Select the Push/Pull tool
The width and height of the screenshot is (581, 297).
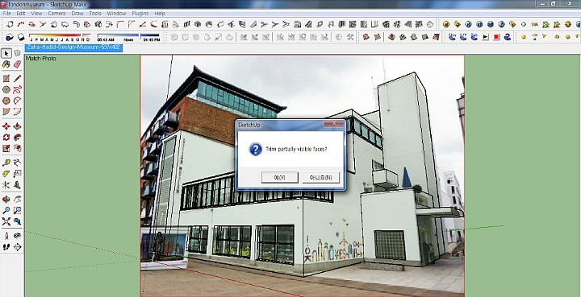17,126
